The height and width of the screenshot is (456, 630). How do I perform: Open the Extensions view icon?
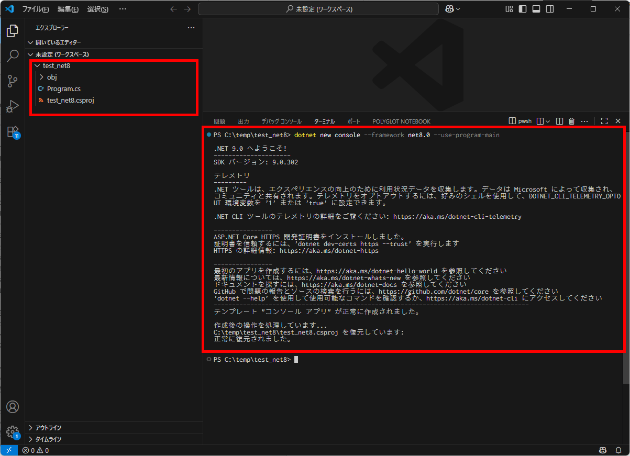point(13,132)
